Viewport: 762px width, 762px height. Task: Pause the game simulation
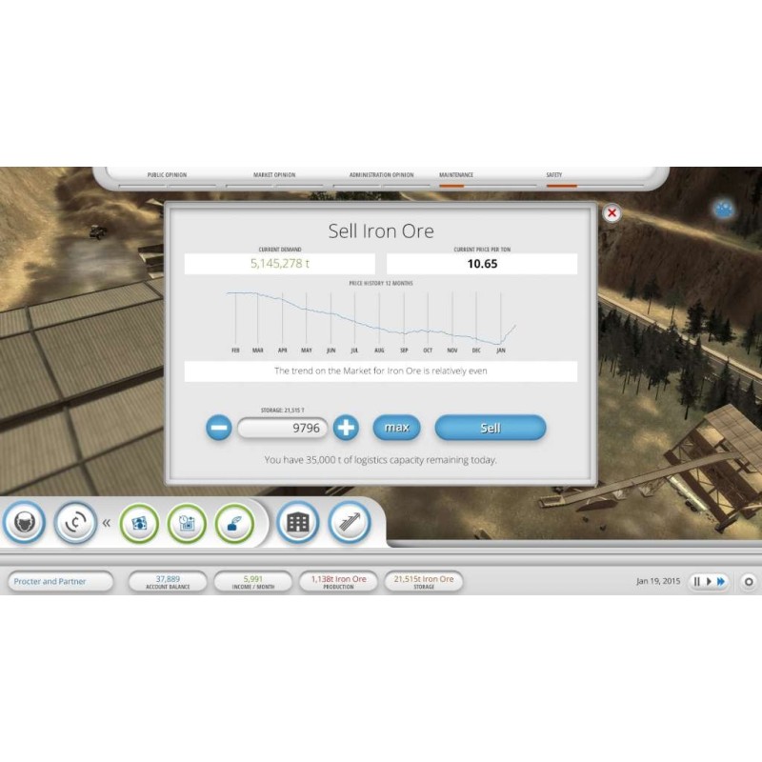697,581
